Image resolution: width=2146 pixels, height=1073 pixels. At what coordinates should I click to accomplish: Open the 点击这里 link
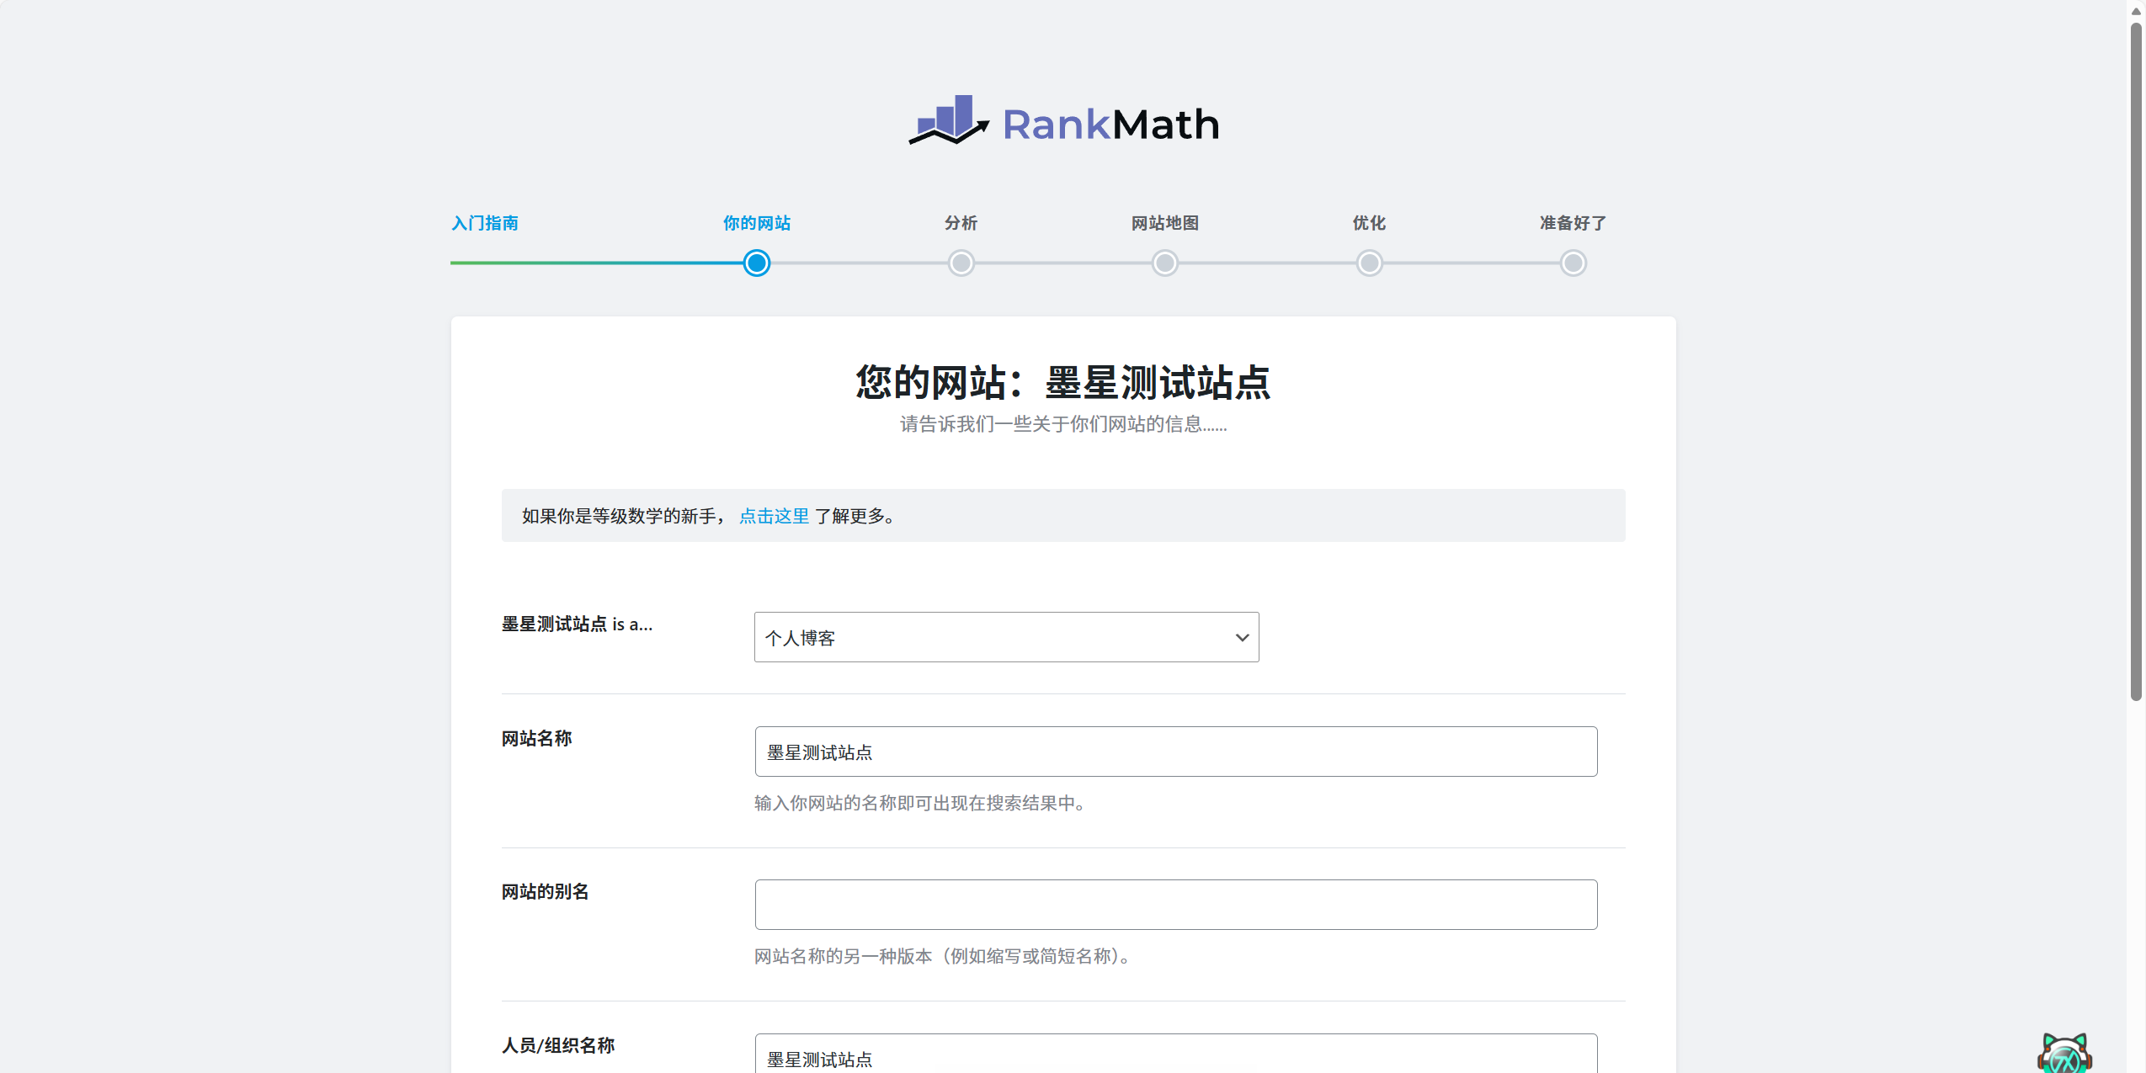tap(773, 516)
